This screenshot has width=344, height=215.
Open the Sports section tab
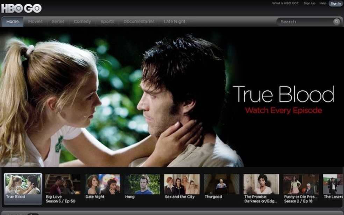107,21
